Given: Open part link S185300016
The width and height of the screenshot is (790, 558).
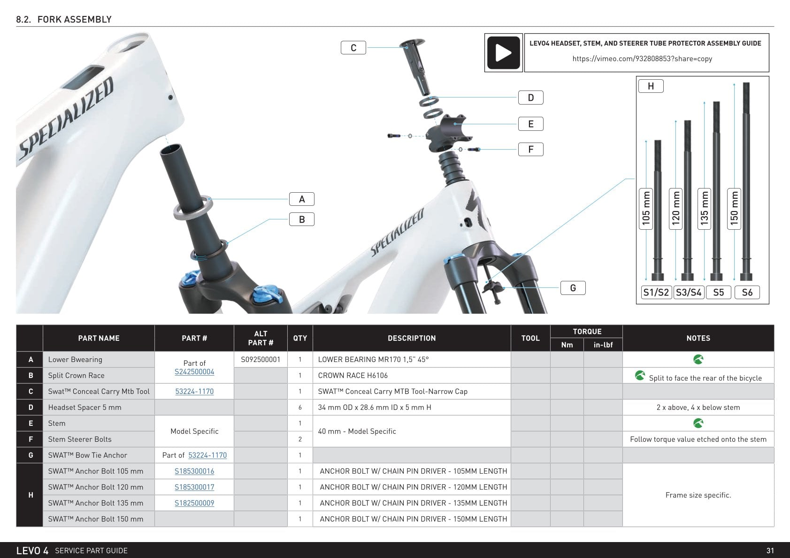Looking at the screenshot, I should [x=194, y=471].
